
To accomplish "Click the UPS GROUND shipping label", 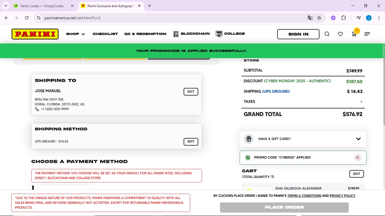I will [x=276, y=91].
